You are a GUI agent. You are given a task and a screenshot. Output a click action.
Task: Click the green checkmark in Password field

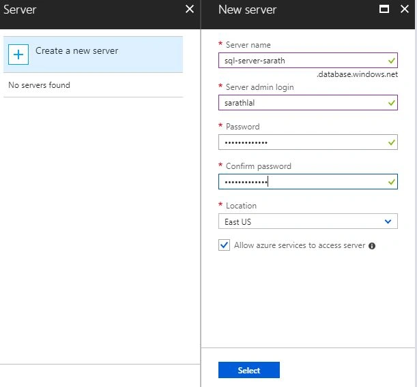tap(392, 142)
